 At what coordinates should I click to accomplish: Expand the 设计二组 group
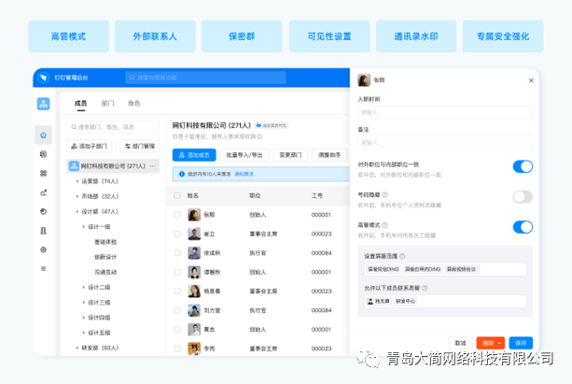[x=84, y=287]
